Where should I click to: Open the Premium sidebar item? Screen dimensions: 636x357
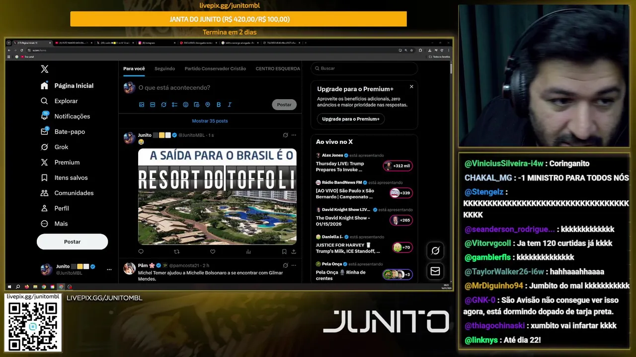tap(60, 163)
